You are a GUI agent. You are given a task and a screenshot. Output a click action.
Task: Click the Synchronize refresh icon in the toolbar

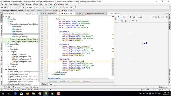click(8, 7)
